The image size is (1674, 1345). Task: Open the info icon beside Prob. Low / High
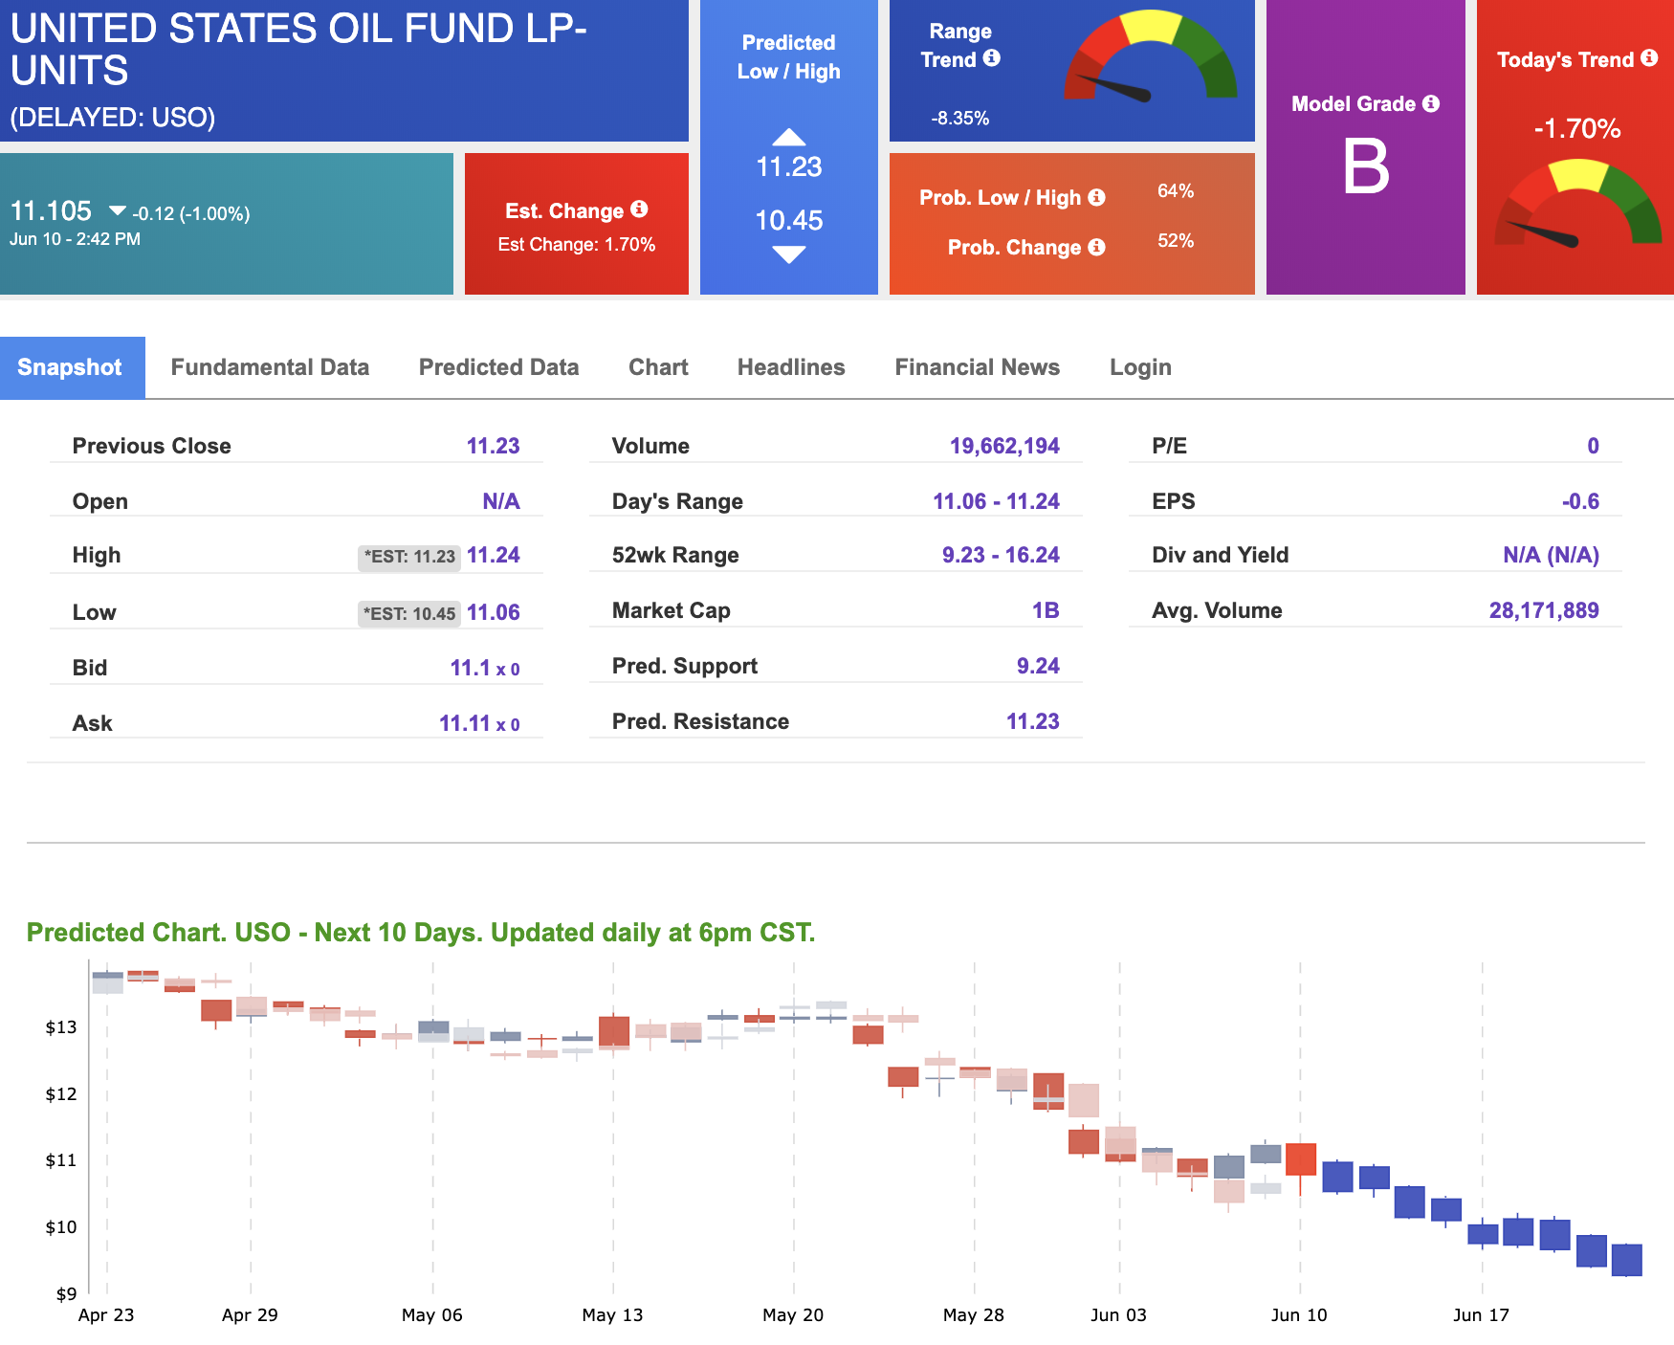1097,197
